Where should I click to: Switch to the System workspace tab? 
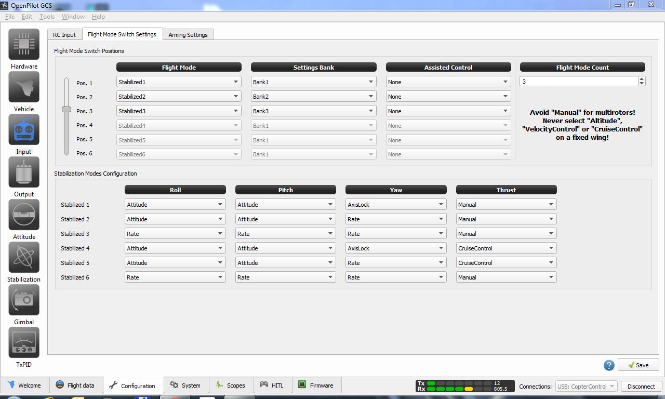186,385
